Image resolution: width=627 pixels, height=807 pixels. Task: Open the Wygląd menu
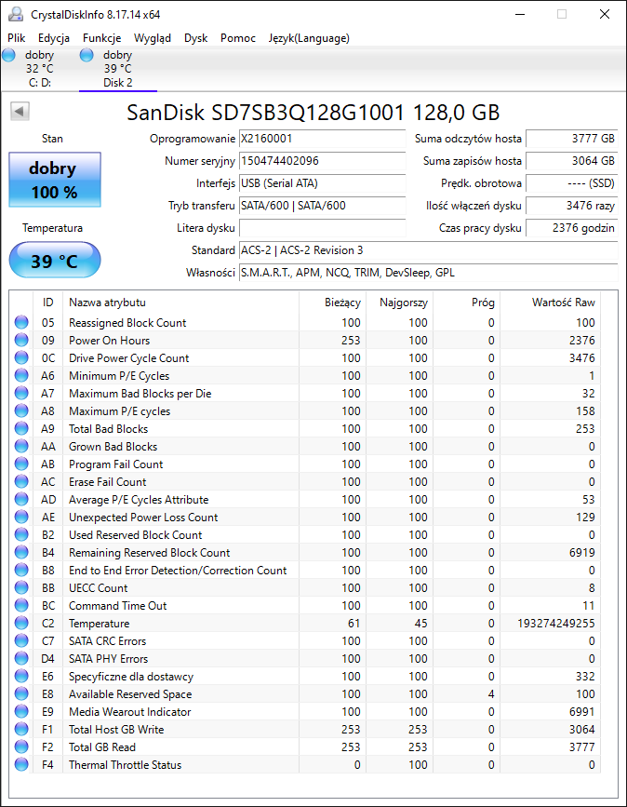point(153,38)
